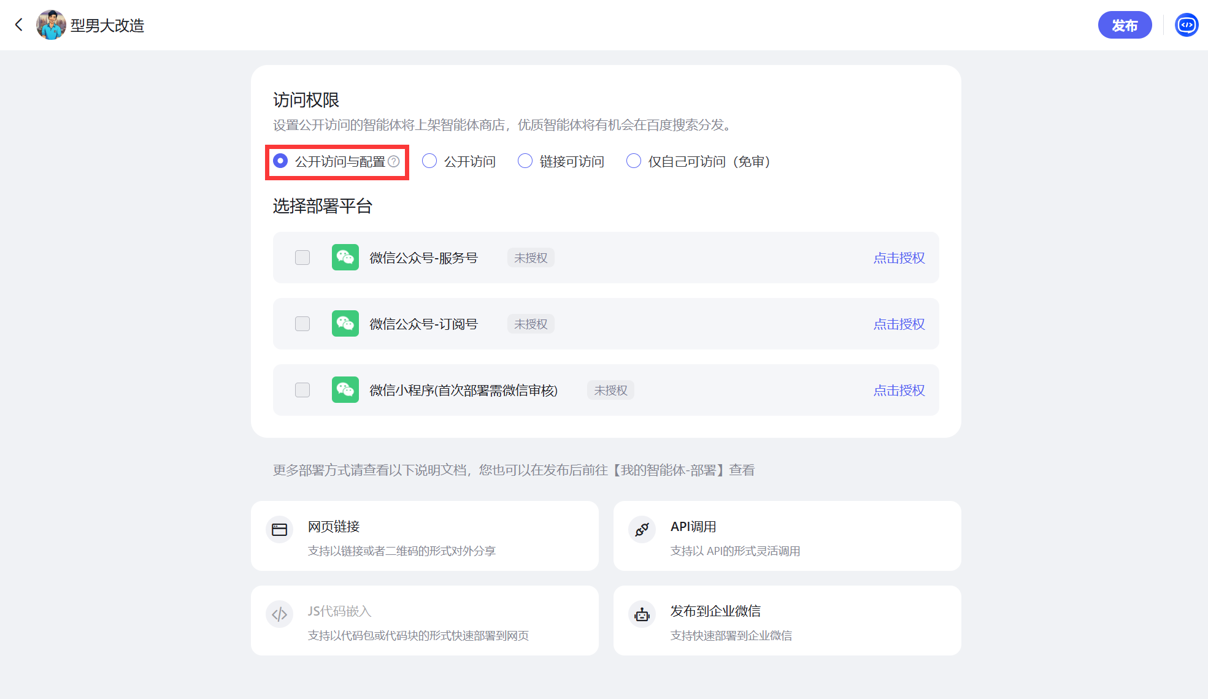Click WeChat icon for 微信小程序

coord(345,390)
